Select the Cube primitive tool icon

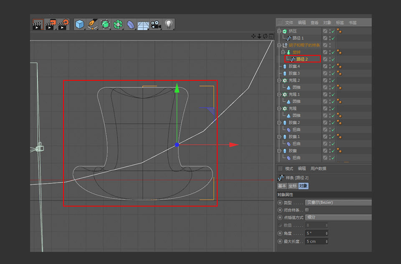(x=80, y=24)
